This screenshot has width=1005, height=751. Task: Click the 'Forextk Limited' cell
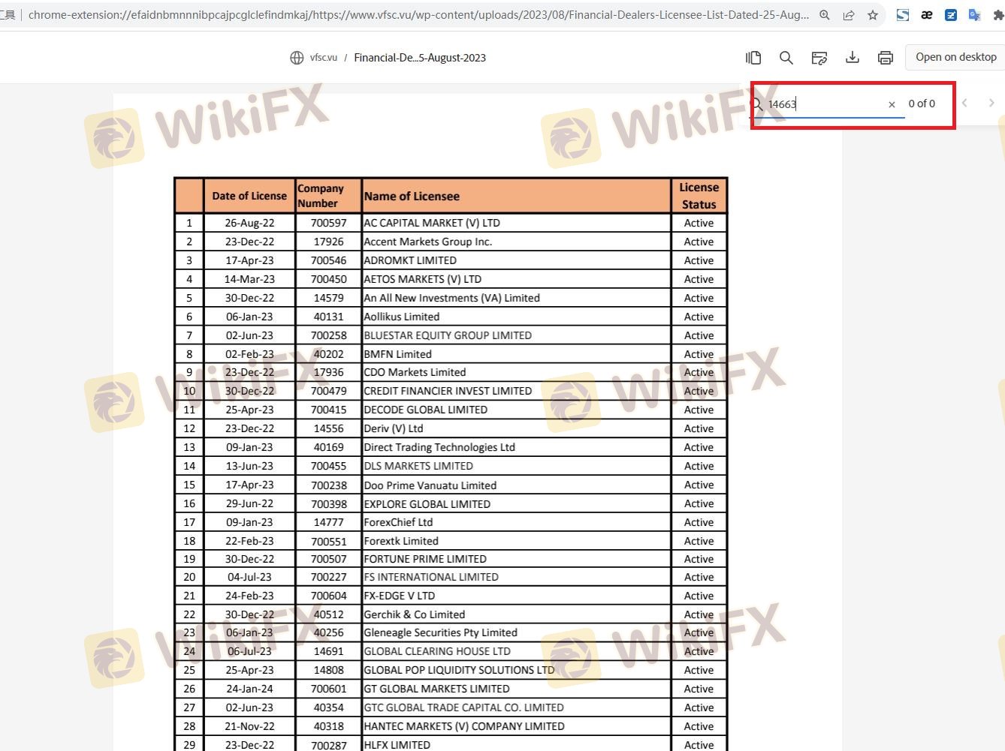pyautogui.click(x=516, y=541)
